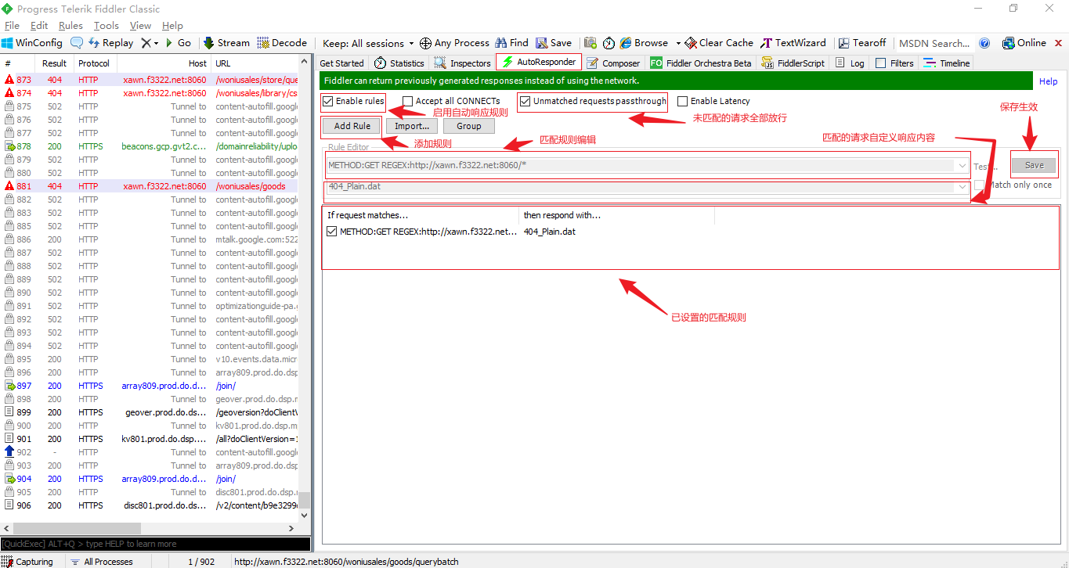
Task: Expand the Remove X dropdown arrow
Action: point(156,44)
